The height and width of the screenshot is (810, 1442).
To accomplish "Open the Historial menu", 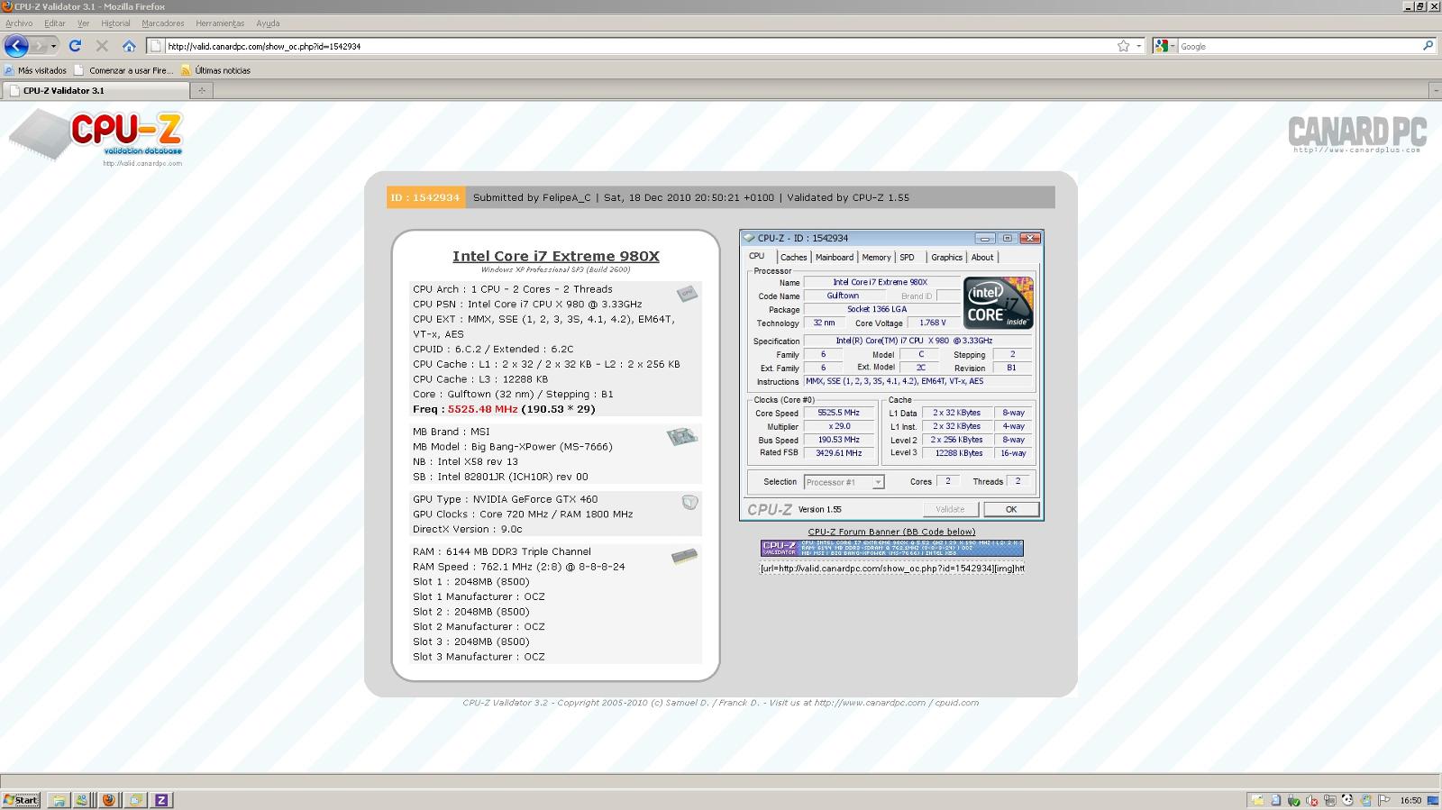I will [x=115, y=23].
